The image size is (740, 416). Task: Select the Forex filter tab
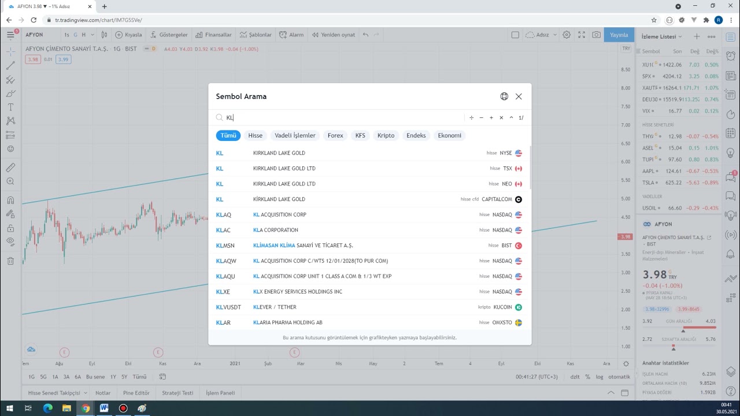pos(335,135)
